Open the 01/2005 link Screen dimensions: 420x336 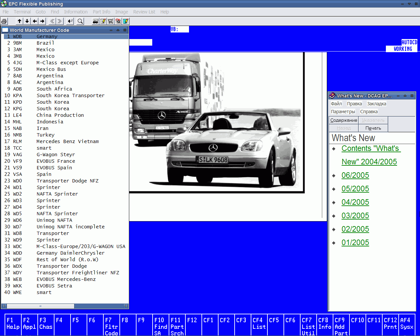(x=355, y=242)
